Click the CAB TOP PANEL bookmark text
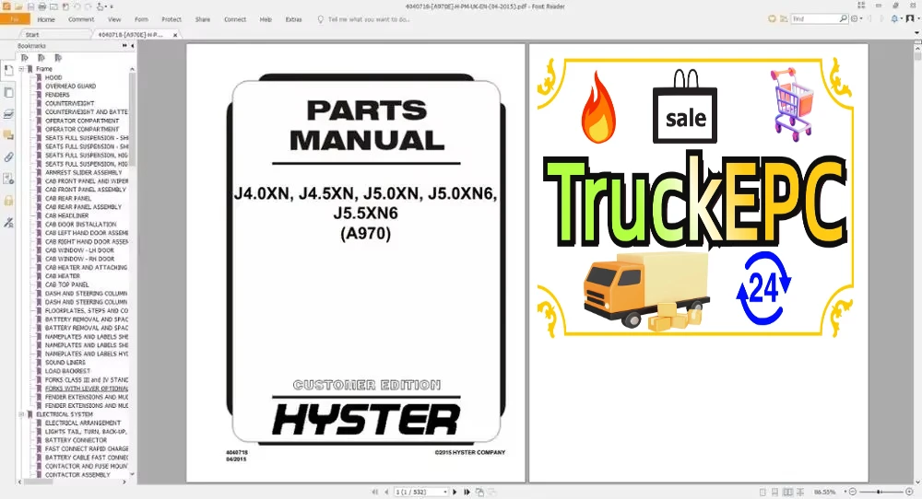922x499 pixels. click(67, 284)
